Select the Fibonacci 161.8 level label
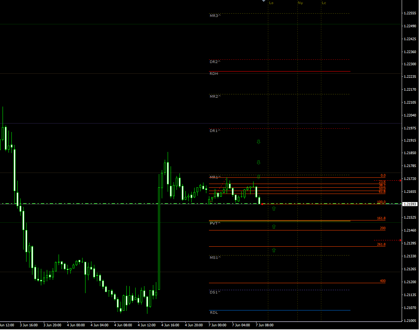The height and width of the screenshot is (330, 419). (x=381, y=218)
